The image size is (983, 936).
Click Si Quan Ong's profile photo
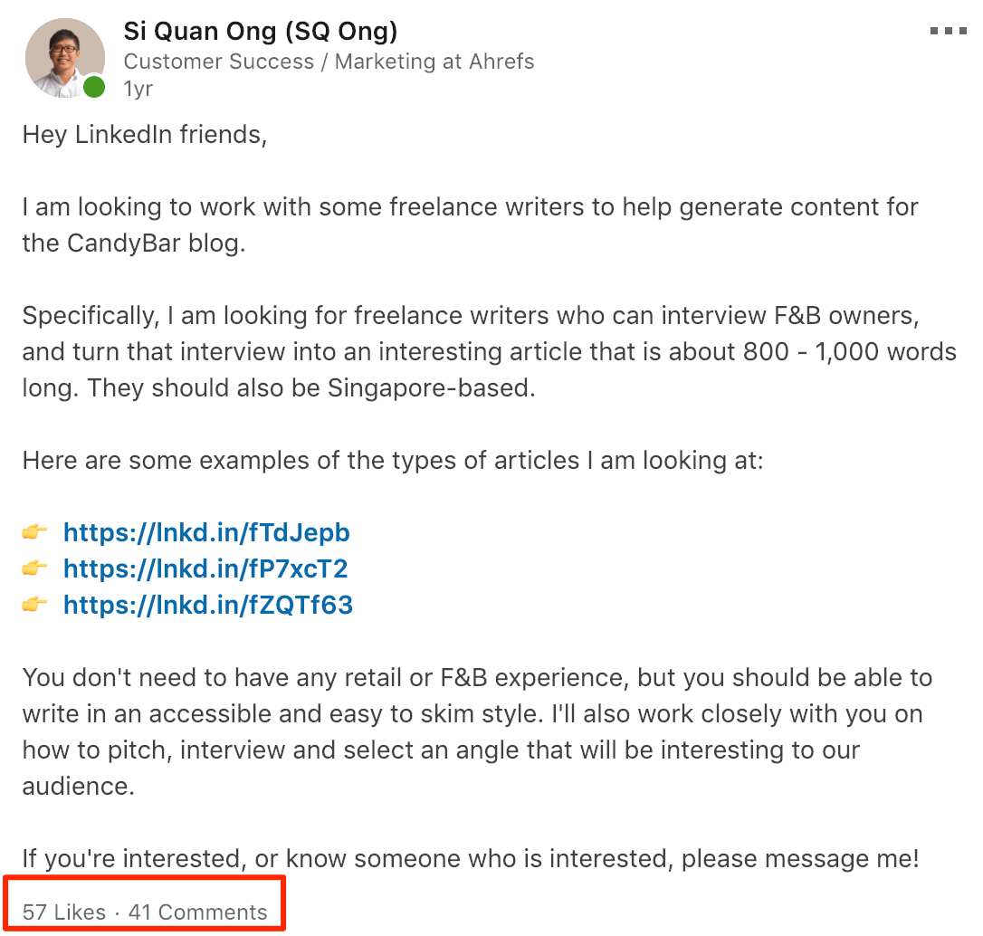click(x=65, y=57)
